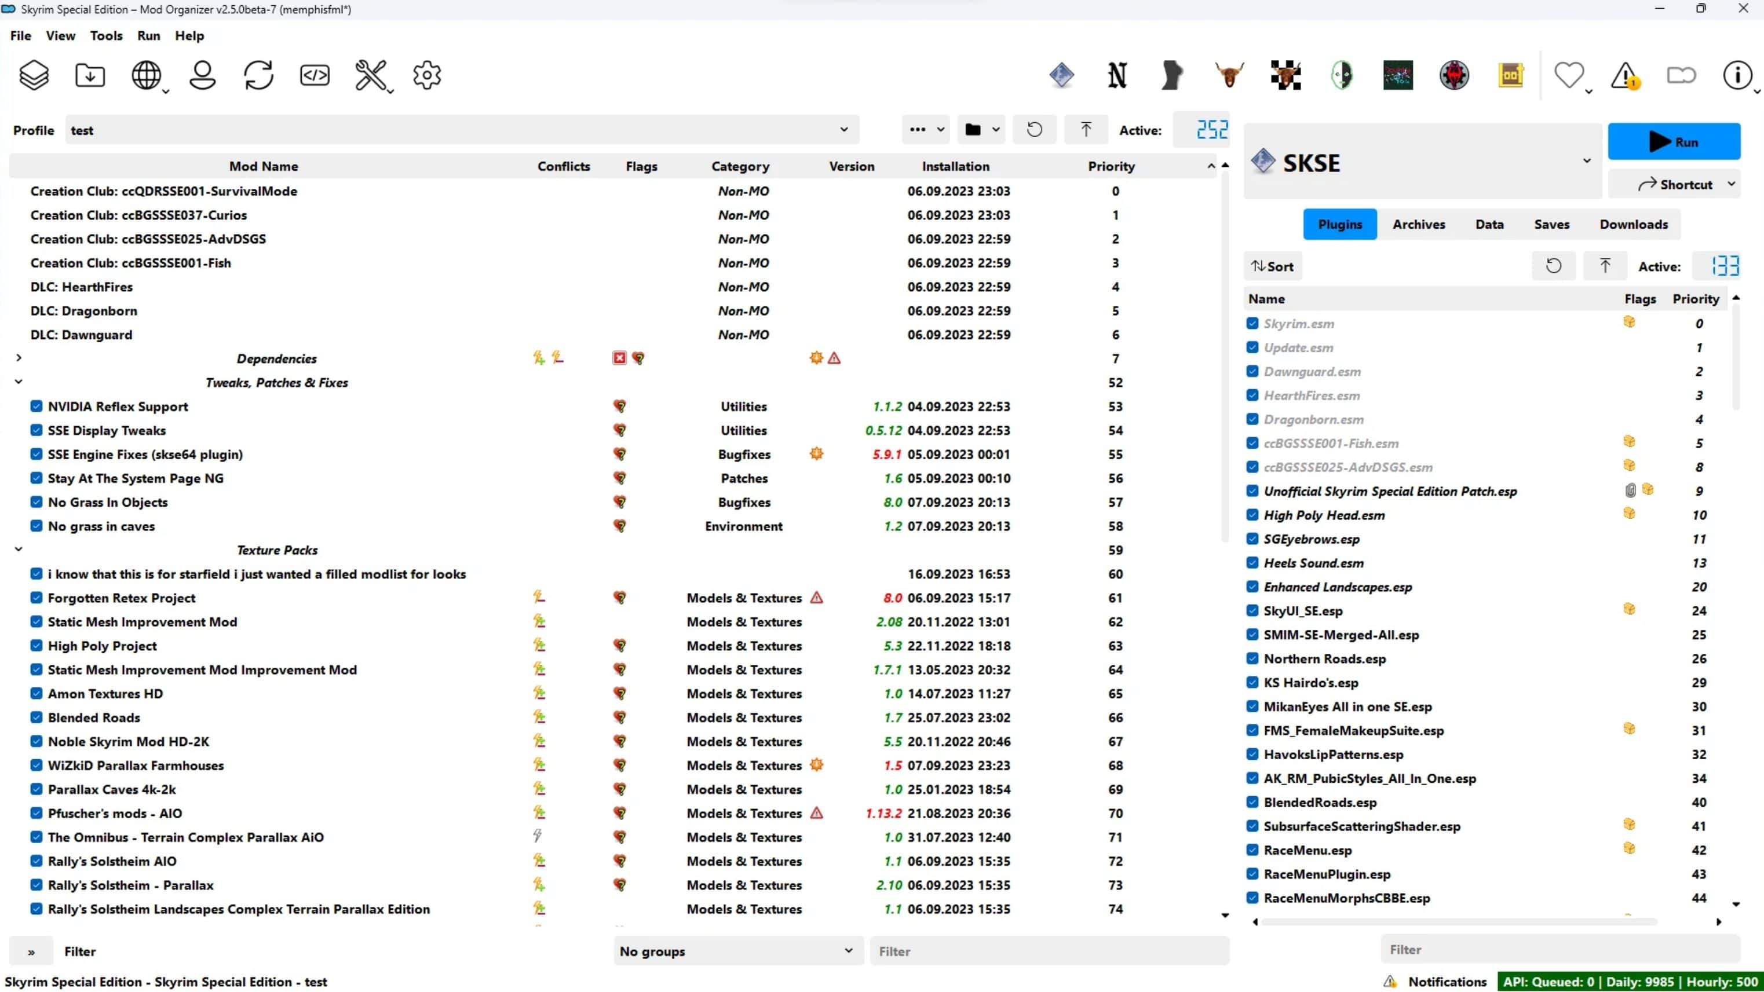Open the Tools menu
Screen dimensions: 1764x992
pos(106,35)
